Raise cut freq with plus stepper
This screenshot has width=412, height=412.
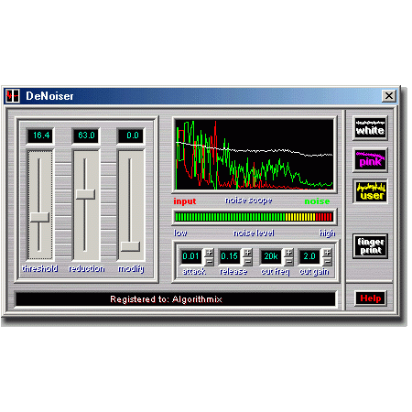288,253
